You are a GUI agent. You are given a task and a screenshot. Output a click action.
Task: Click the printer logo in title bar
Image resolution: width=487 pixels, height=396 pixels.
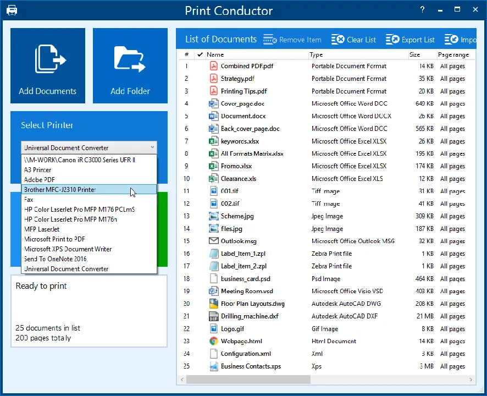point(12,10)
